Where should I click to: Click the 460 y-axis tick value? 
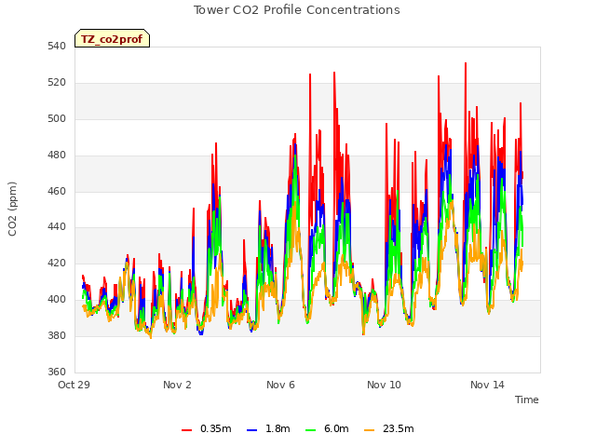(x=57, y=191)
